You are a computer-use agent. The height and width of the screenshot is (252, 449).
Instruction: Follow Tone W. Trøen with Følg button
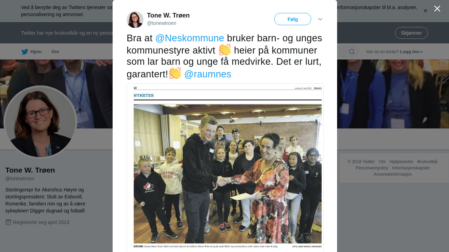click(x=293, y=19)
